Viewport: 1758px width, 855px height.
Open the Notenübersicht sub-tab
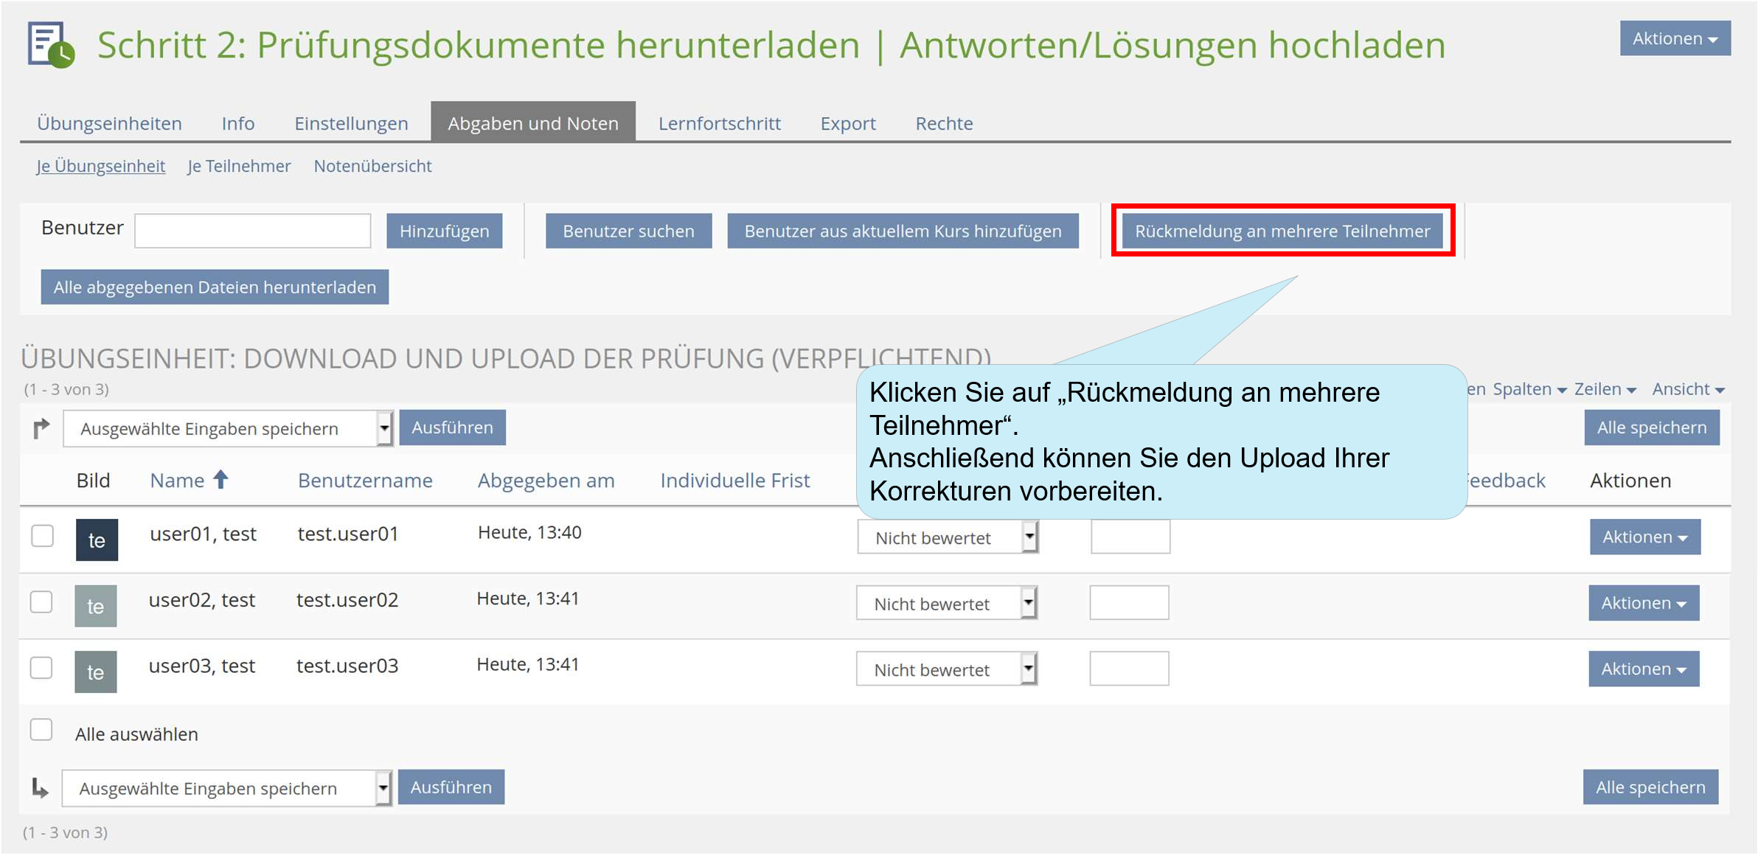372,167
